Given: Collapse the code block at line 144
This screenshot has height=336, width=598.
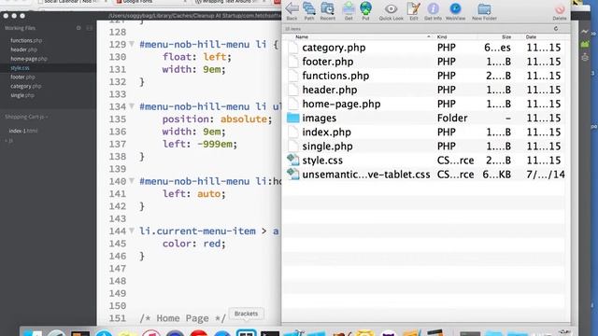Looking at the screenshot, I should pyautogui.click(x=132, y=231).
